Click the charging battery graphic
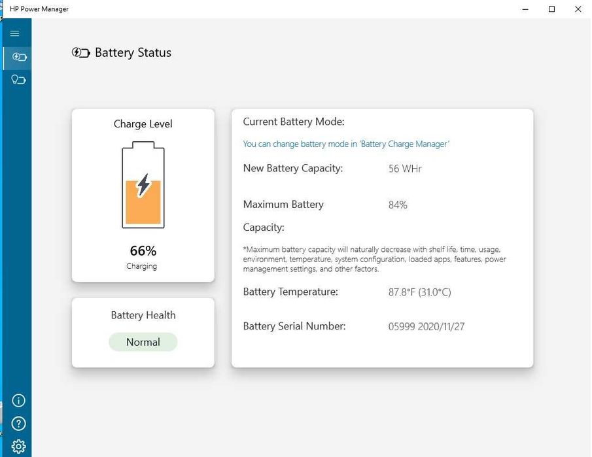 coord(143,186)
